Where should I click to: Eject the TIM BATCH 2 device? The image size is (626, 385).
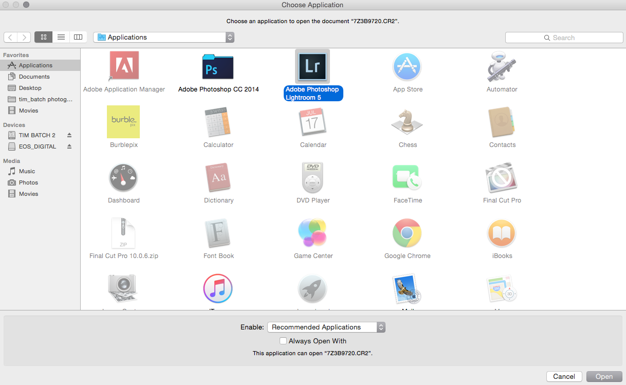tap(69, 135)
